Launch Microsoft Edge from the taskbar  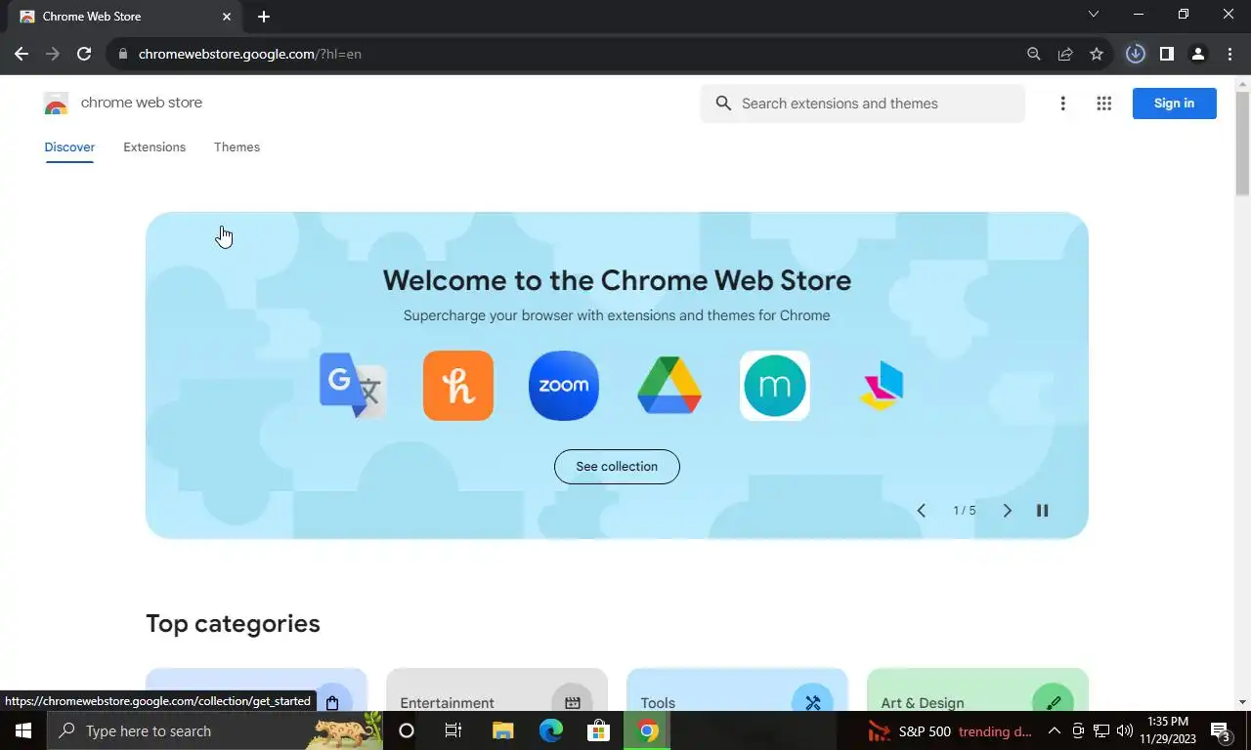551,730
